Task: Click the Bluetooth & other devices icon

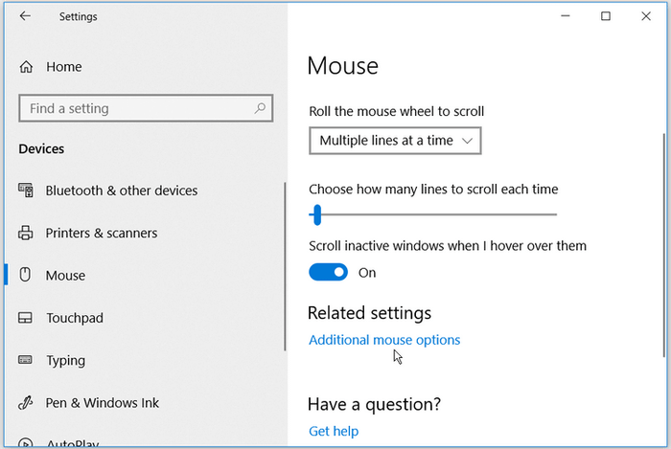Action: [26, 191]
